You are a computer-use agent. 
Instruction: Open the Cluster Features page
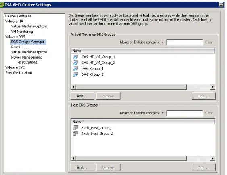pyautogui.click(x=18, y=16)
